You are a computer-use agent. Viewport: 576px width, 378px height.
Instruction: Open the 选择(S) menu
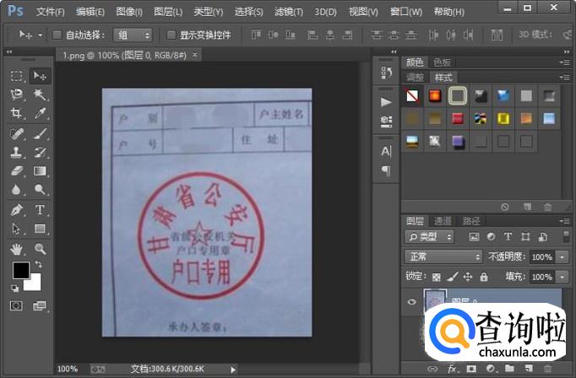pos(248,12)
